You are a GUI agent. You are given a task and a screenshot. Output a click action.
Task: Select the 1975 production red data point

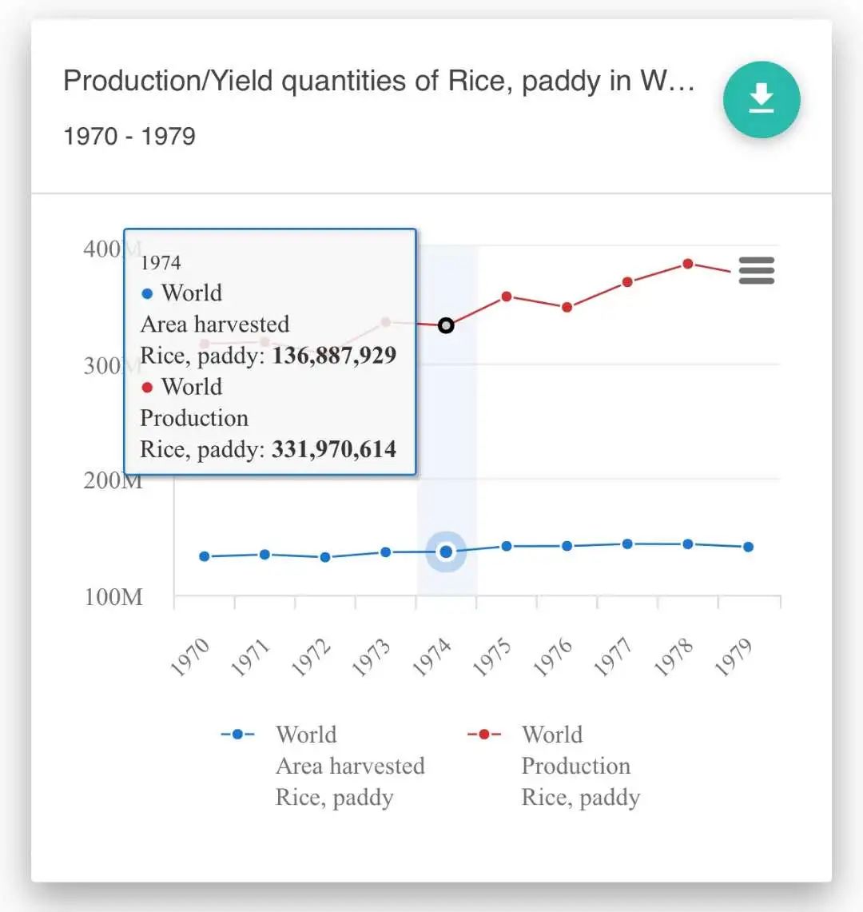coord(507,297)
